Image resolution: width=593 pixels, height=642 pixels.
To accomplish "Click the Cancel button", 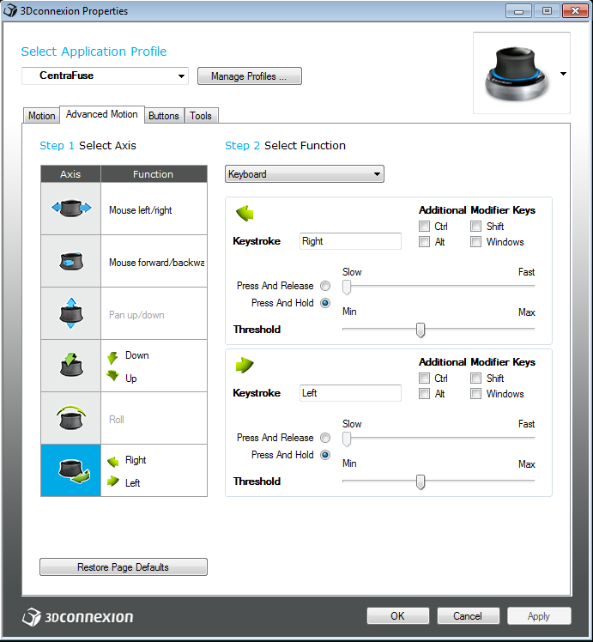I will (x=468, y=615).
